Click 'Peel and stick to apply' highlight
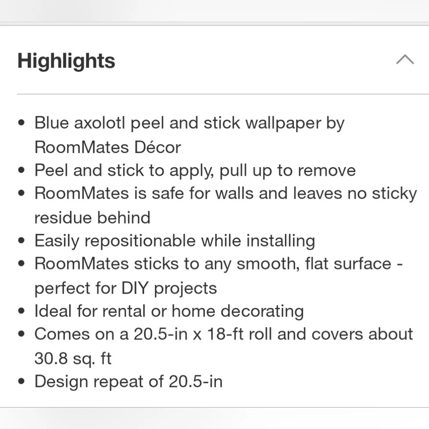Image resolution: width=429 pixels, height=429 pixels. point(195,170)
